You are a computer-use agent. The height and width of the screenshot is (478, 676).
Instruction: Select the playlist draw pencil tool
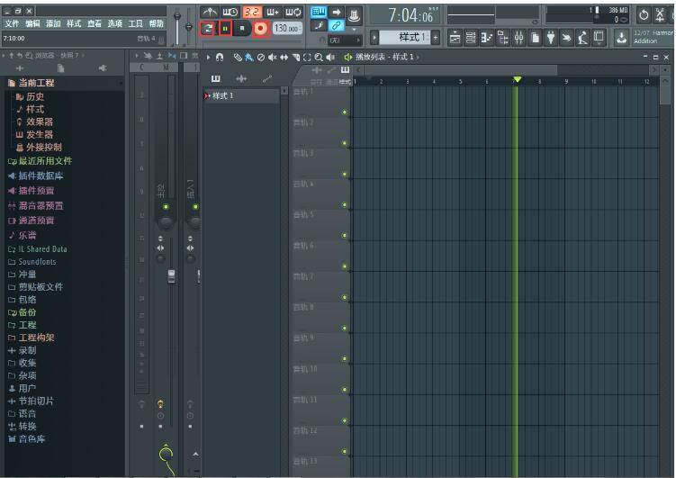tap(238, 57)
